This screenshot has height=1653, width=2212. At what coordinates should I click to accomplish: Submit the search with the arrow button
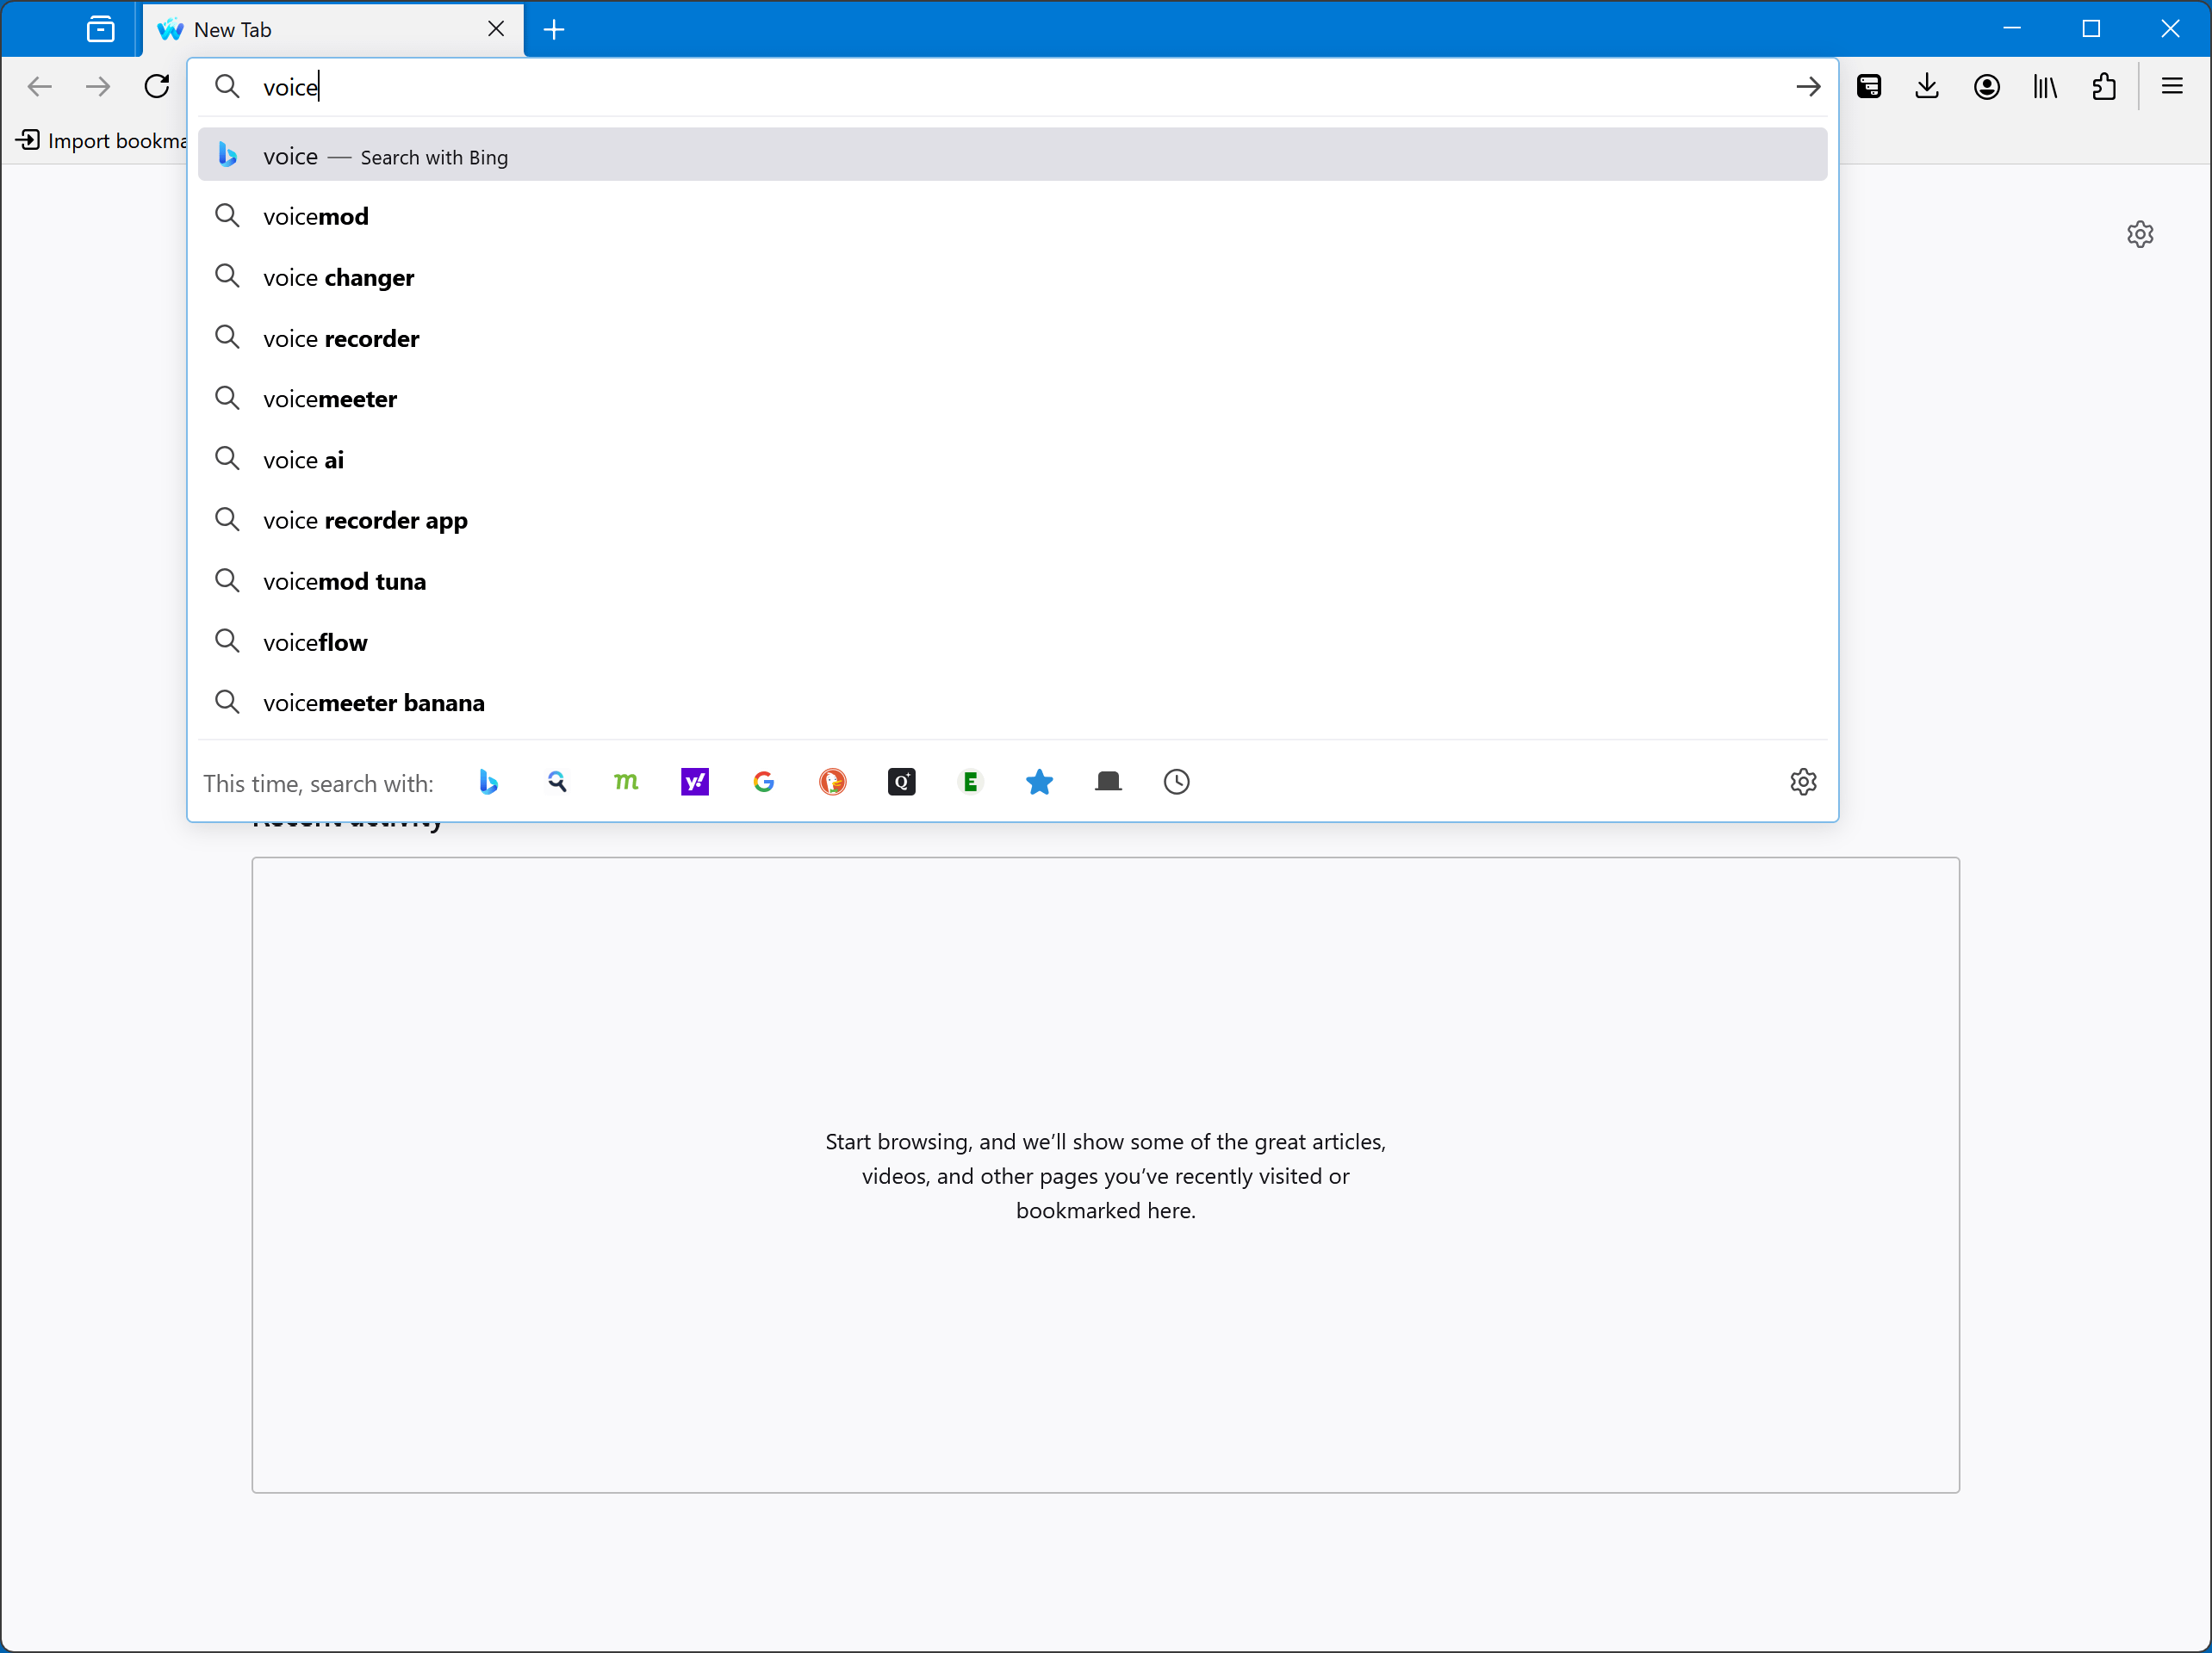click(x=1808, y=87)
